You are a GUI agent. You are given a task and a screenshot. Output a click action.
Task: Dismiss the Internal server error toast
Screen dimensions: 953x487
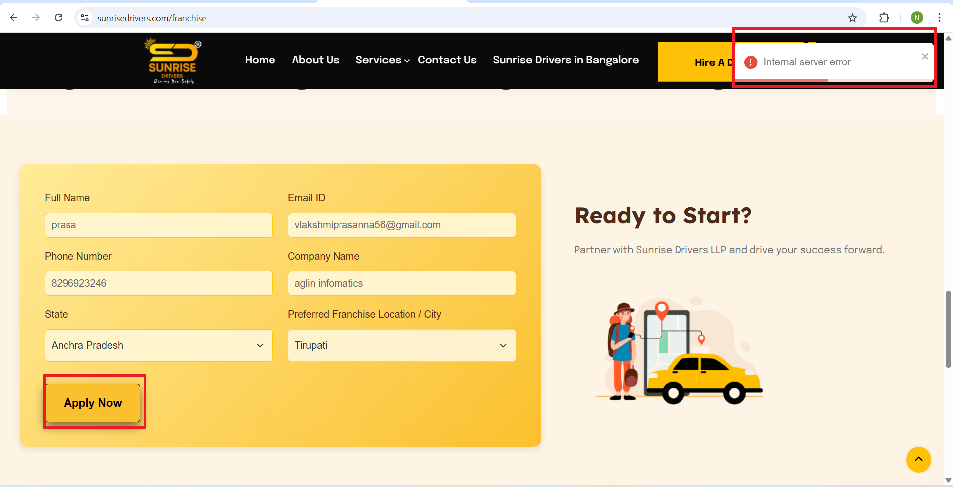925,56
